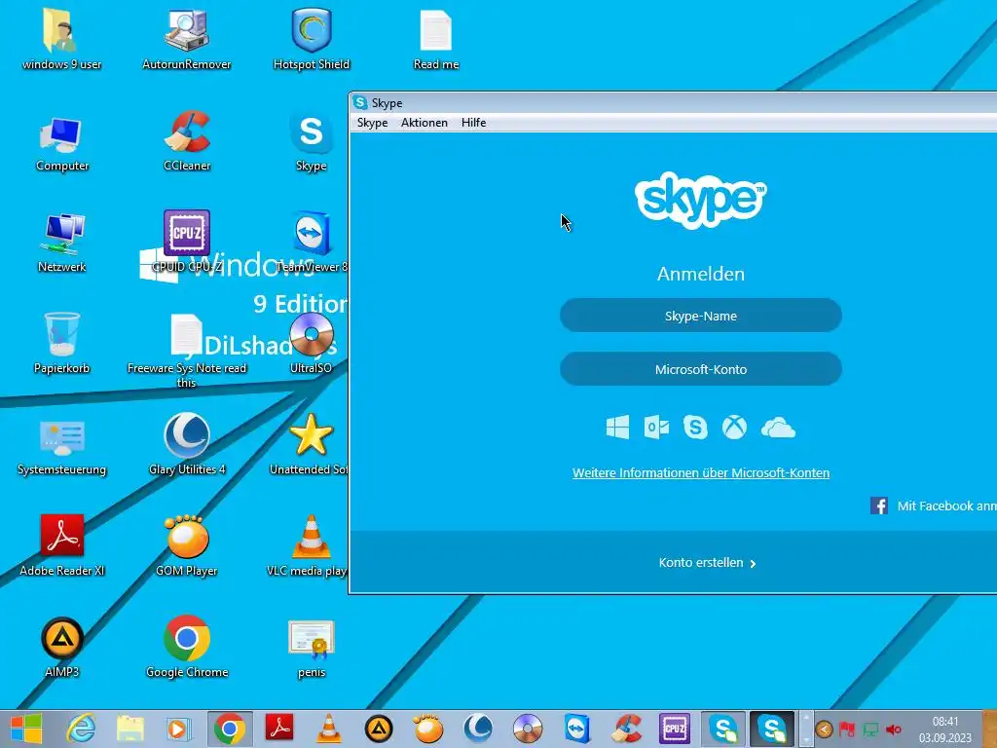The height and width of the screenshot is (748, 997).
Task: Sign in with Skype-Name button
Action: tap(701, 316)
